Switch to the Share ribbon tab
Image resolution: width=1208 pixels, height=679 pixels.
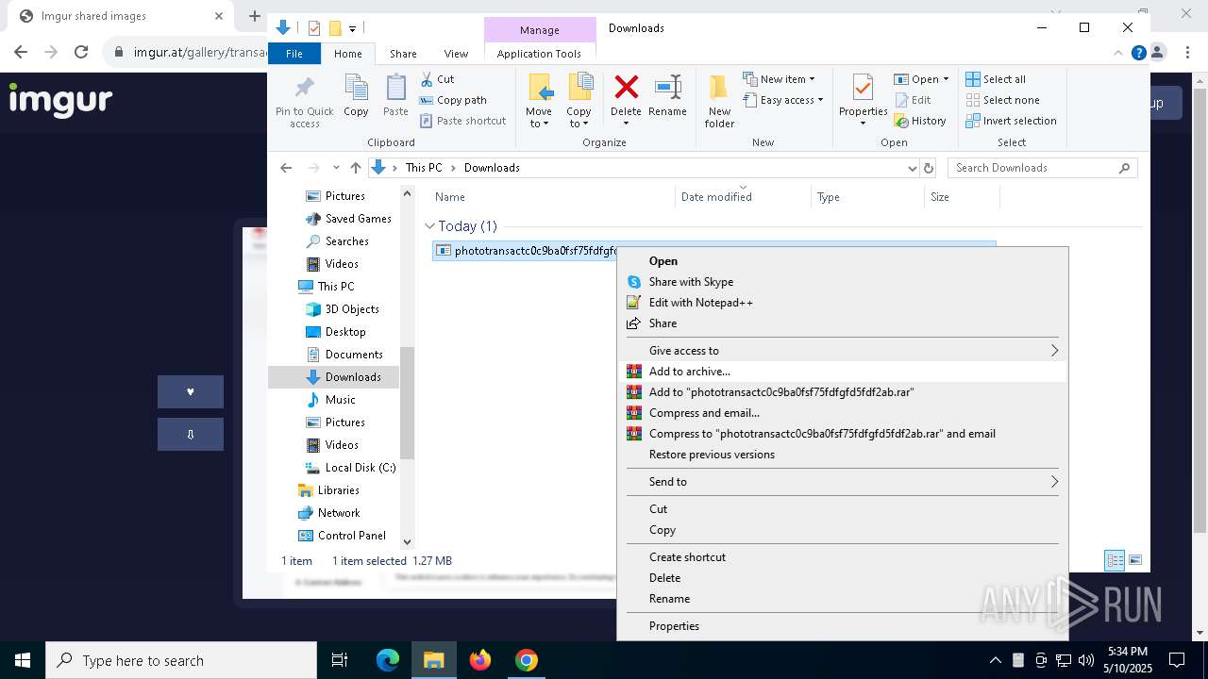(403, 54)
